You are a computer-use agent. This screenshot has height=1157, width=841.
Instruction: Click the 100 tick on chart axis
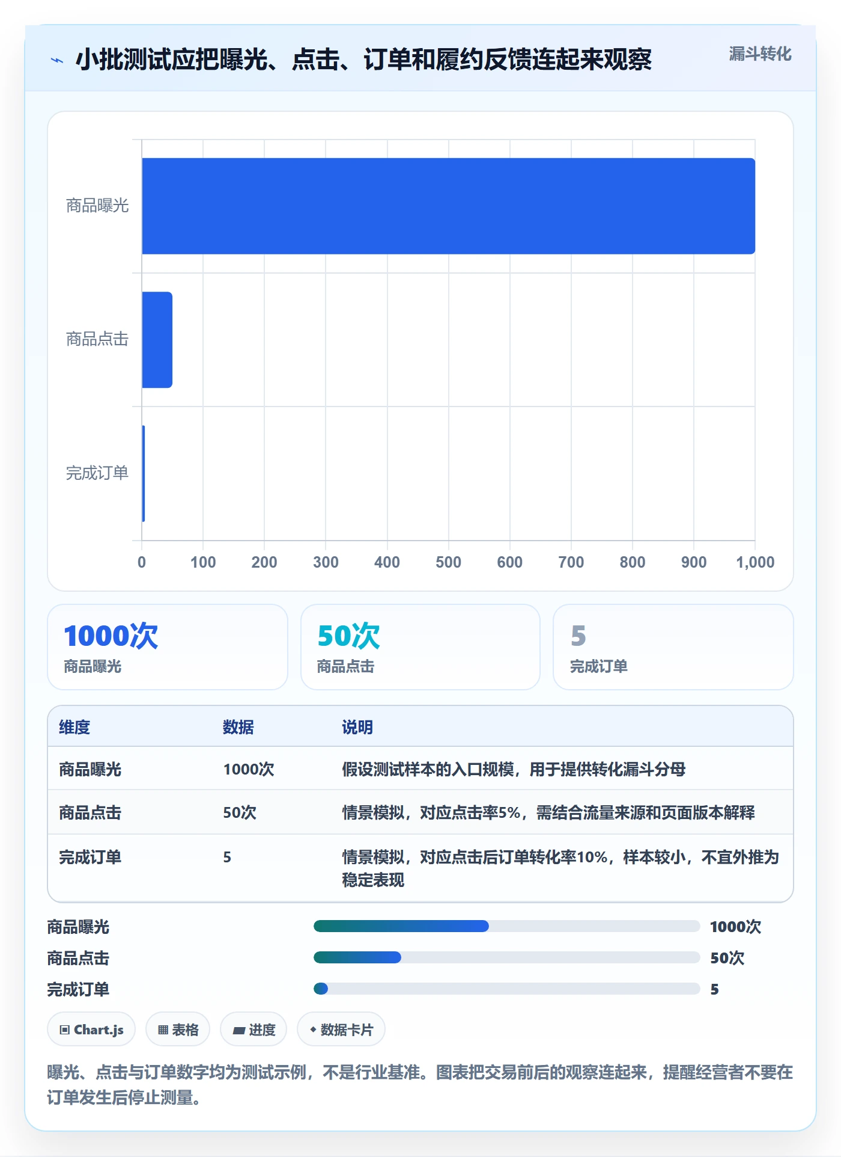[203, 562]
